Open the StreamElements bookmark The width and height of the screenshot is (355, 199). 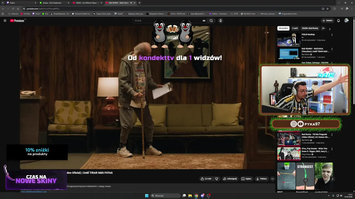(x=60, y=14)
